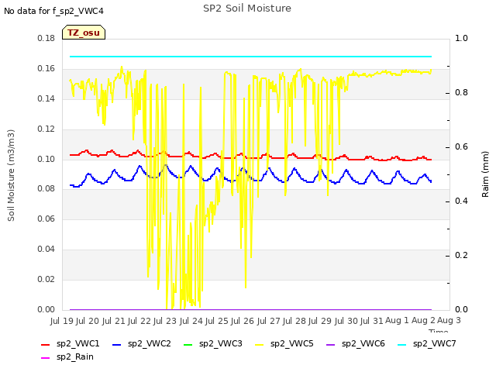The image size is (496, 372).
Task: Click the 0.18 left axis value
Action: click(46, 39)
